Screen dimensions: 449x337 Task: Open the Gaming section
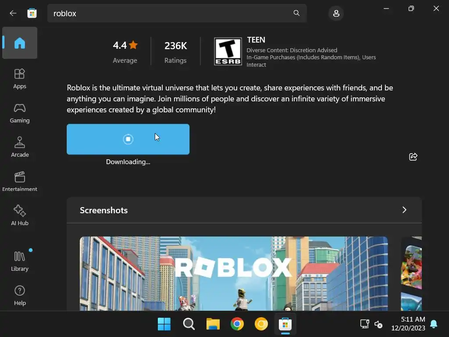pyautogui.click(x=20, y=113)
